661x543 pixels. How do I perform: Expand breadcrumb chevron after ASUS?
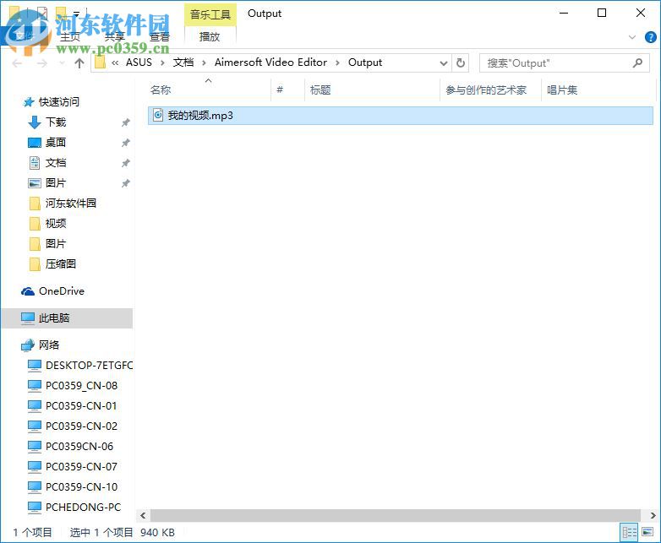coord(162,62)
